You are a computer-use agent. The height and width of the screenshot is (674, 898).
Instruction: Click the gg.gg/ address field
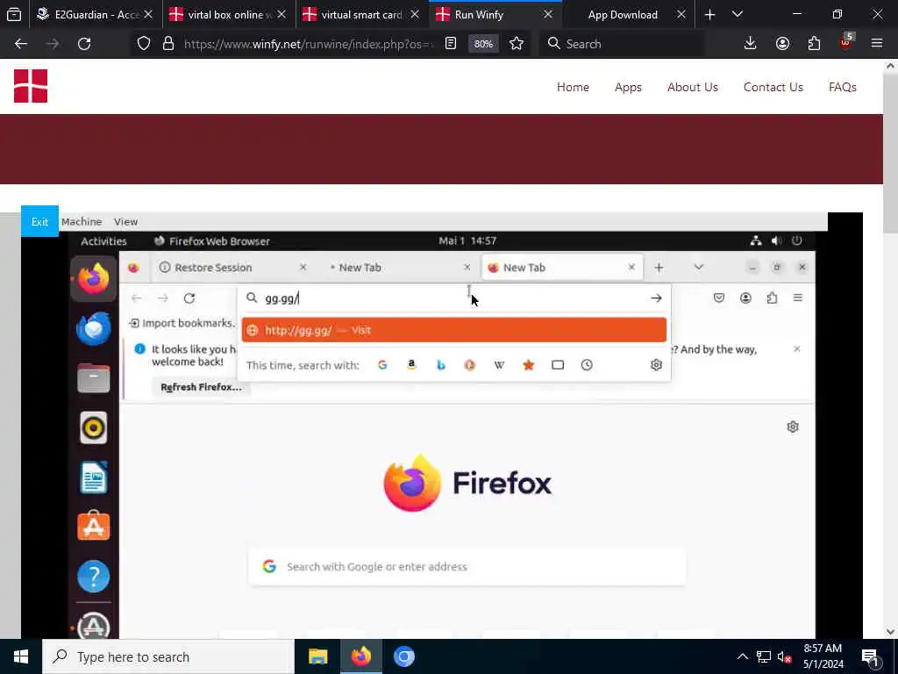point(453,298)
